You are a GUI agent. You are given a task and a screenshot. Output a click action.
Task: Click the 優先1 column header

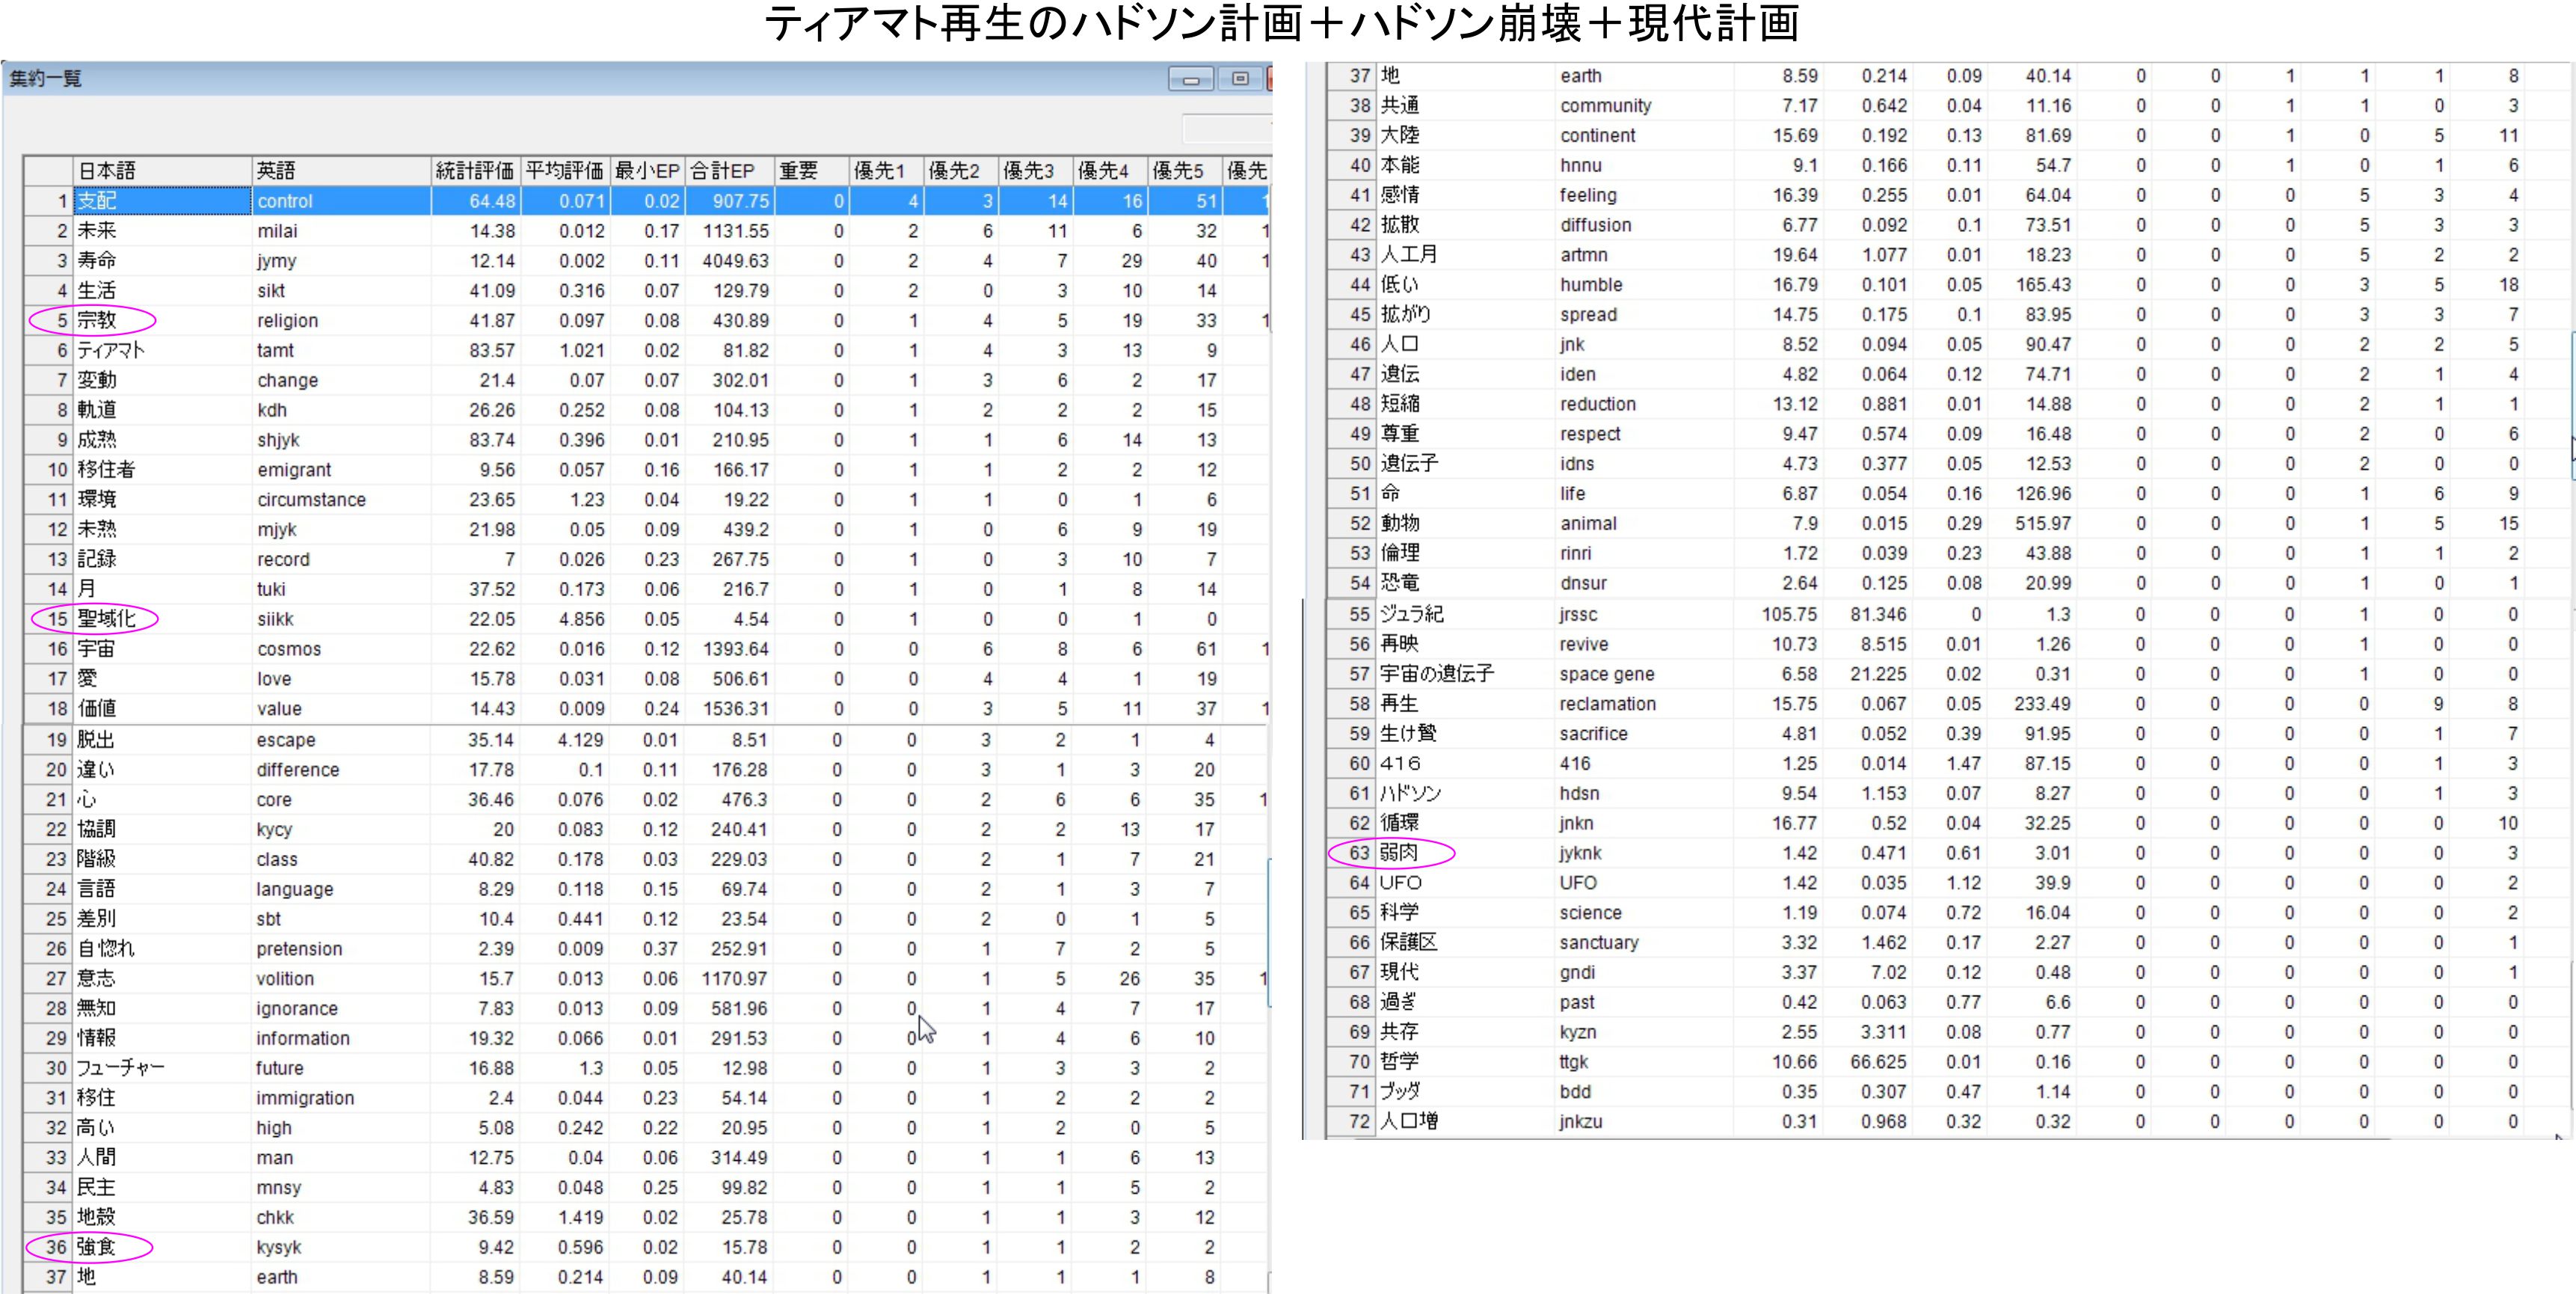click(885, 171)
